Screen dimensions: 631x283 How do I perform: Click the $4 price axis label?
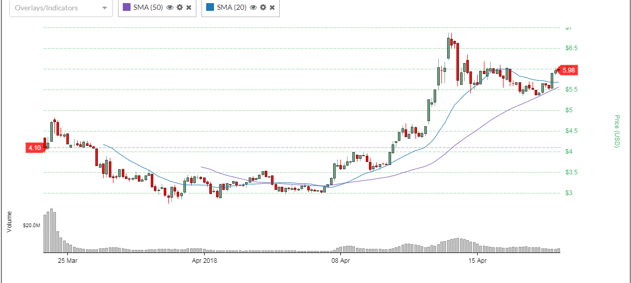pyautogui.click(x=568, y=152)
